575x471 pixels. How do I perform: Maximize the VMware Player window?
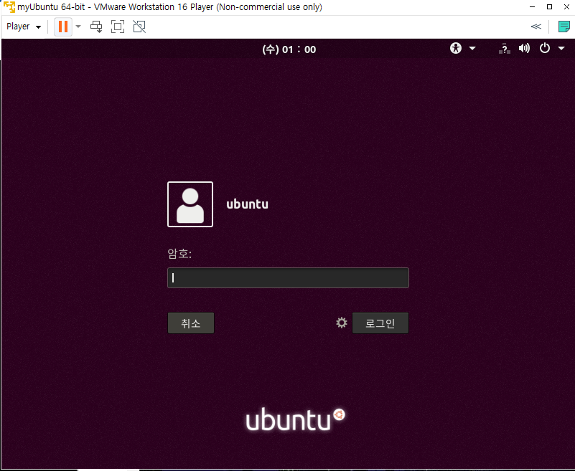(549, 7)
